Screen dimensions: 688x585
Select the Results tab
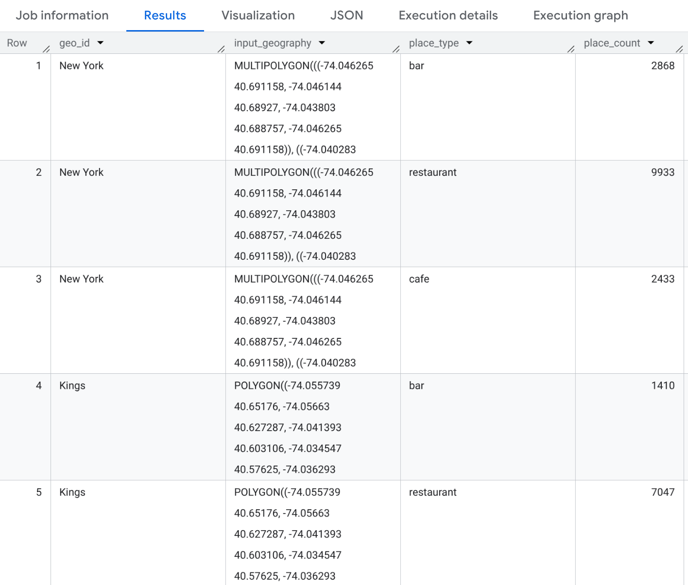point(165,15)
